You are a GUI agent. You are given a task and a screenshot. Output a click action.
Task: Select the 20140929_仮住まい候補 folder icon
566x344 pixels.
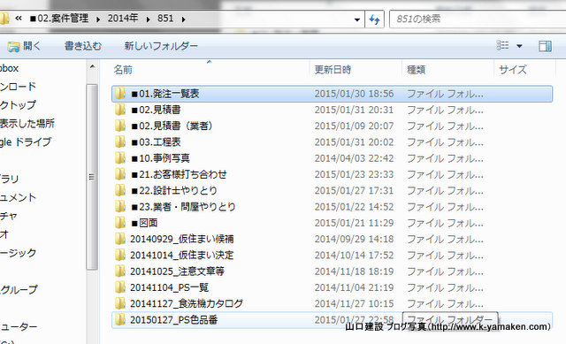pyautogui.click(x=120, y=239)
